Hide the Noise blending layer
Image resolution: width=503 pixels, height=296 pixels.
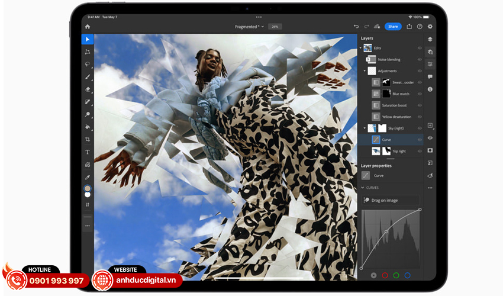[420, 59]
